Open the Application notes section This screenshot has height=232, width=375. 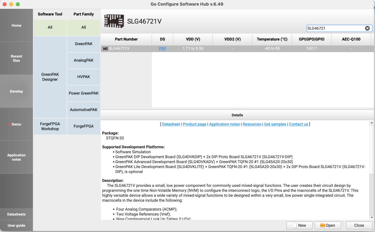pyautogui.click(x=16, y=157)
